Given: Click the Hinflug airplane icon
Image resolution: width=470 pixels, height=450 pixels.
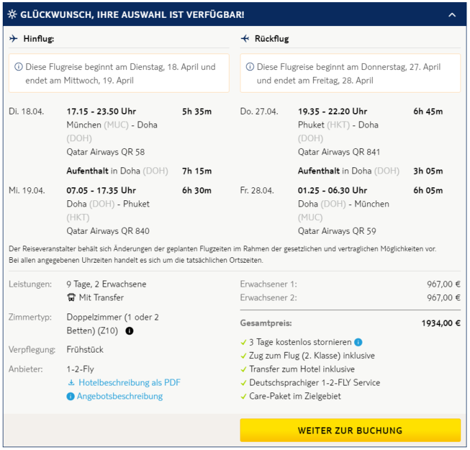Looking at the screenshot, I should point(14,39).
